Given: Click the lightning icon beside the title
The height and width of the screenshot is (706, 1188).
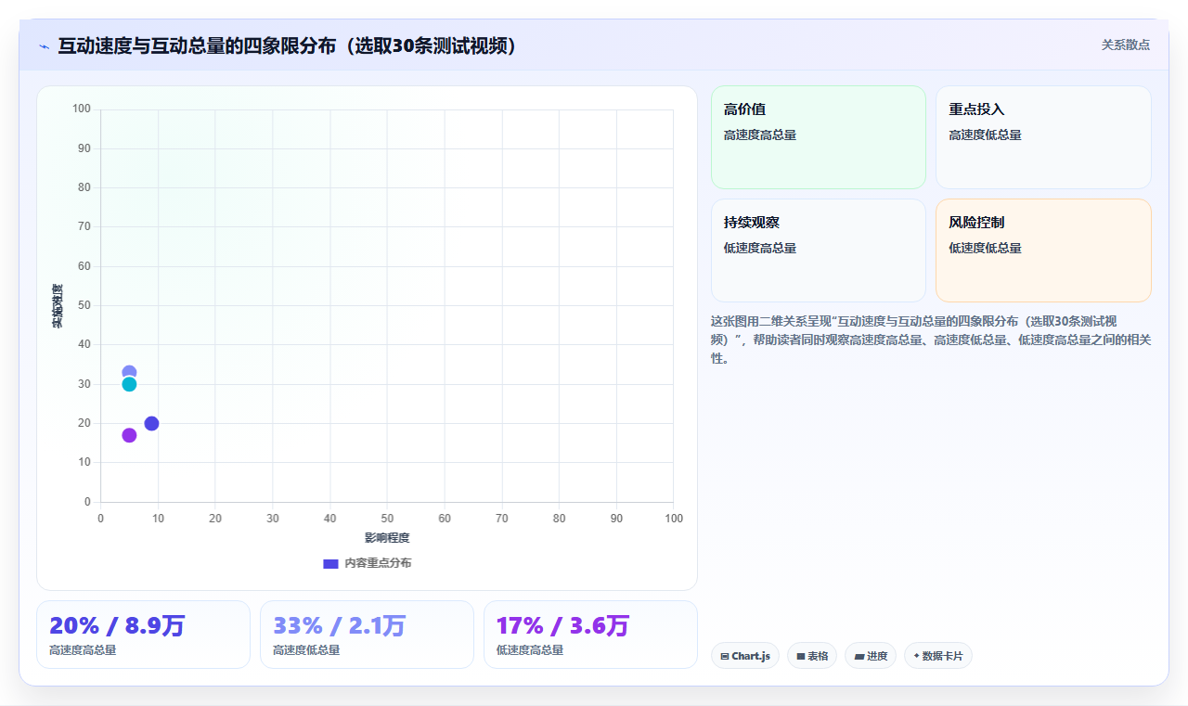Looking at the screenshot, I should point(44,46).
